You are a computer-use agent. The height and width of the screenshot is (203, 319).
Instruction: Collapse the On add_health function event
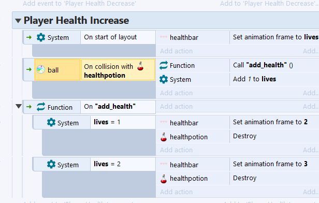tap(19, 106)
